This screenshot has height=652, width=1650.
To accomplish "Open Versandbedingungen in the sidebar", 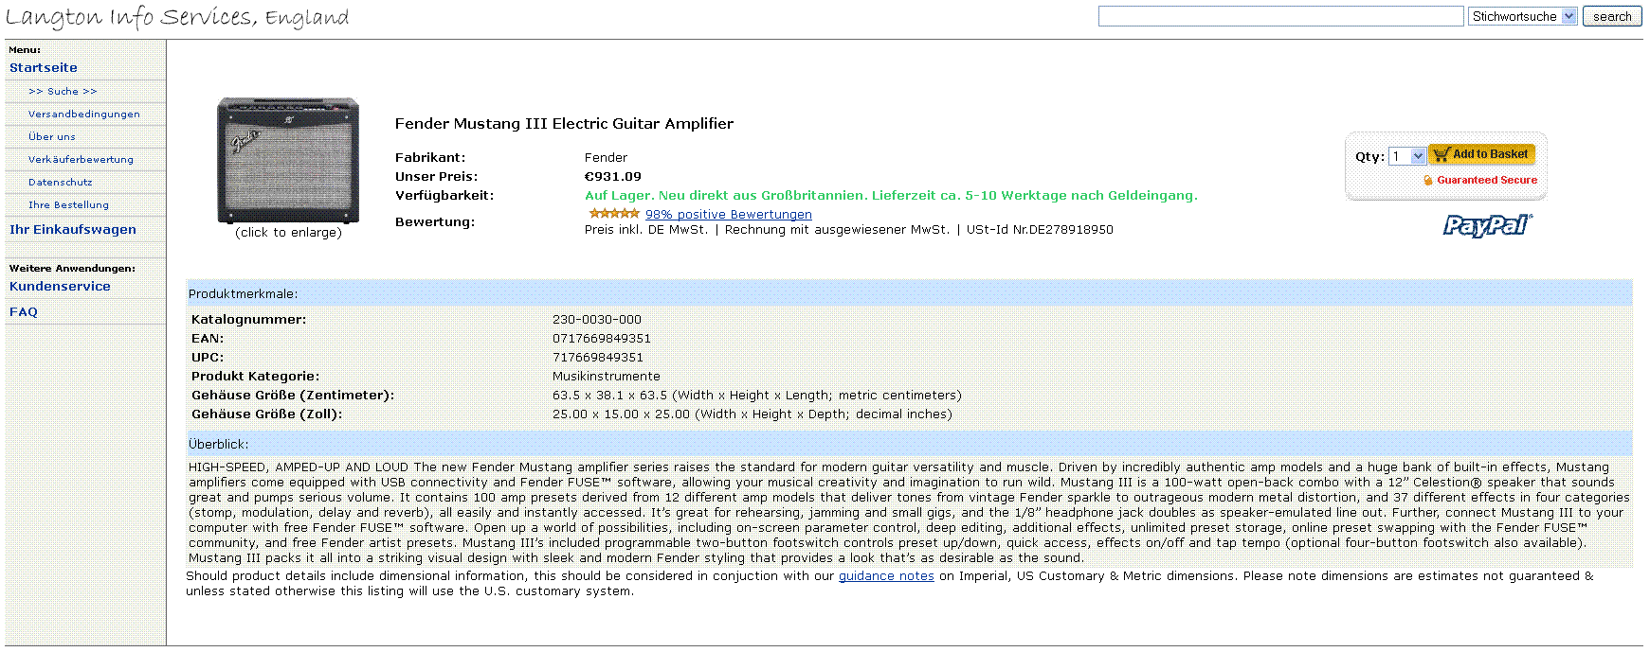I will tap(83, 115).
